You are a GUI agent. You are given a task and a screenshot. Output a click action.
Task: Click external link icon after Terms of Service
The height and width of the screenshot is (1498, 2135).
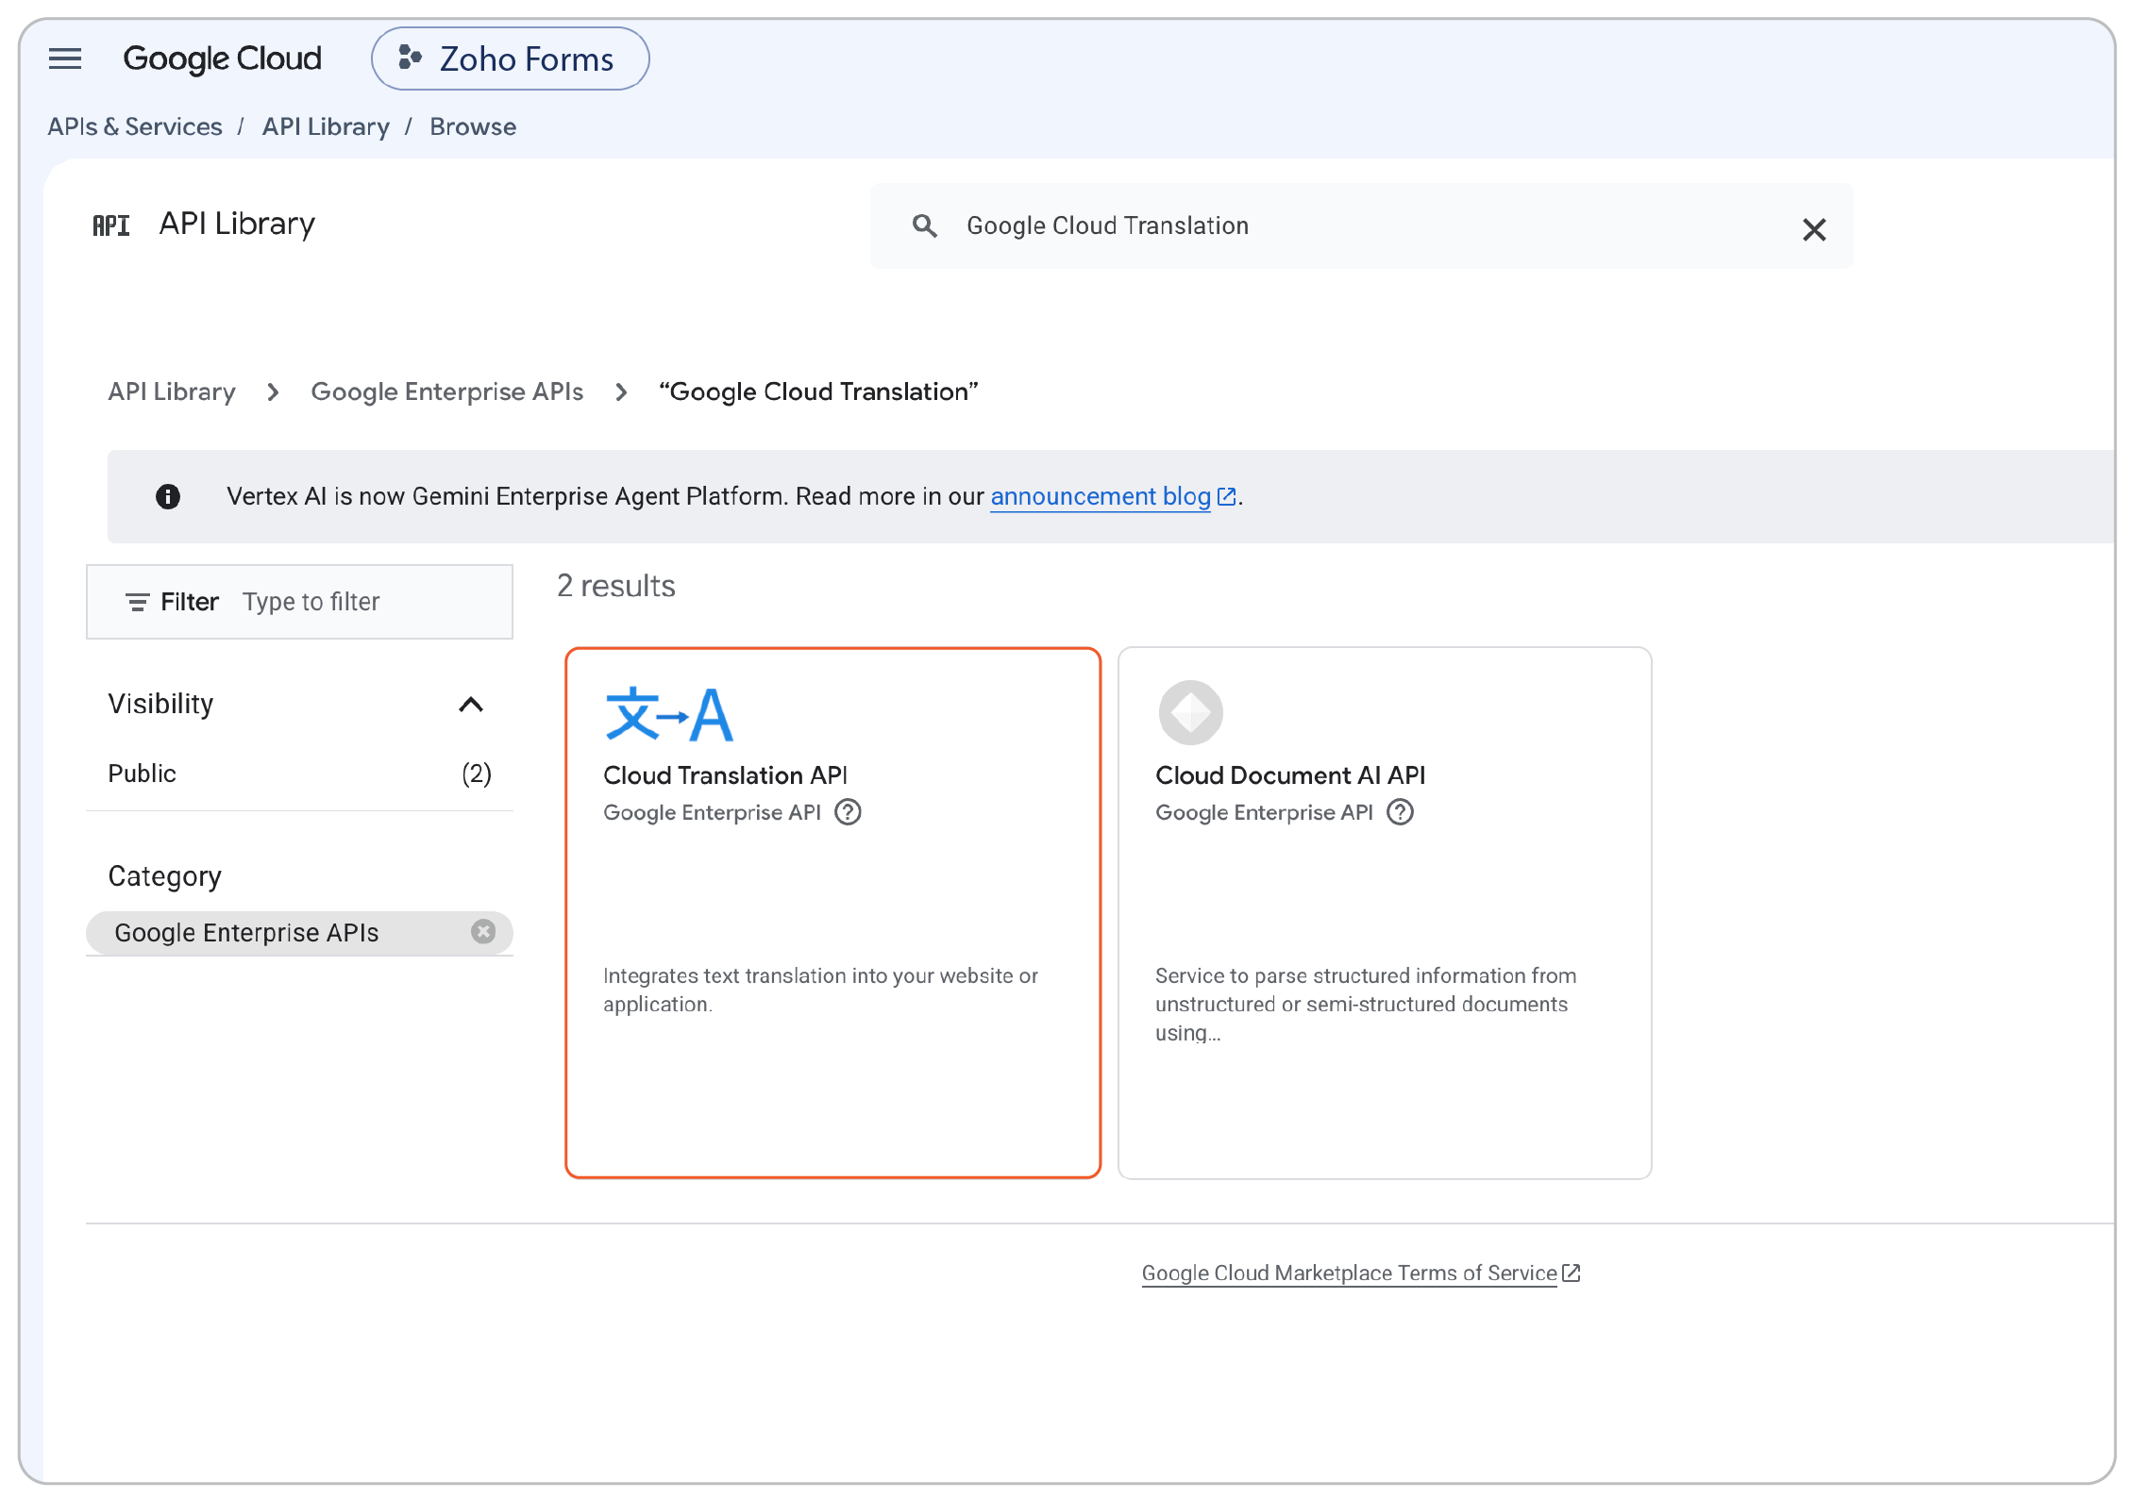coord(1572,1273)
